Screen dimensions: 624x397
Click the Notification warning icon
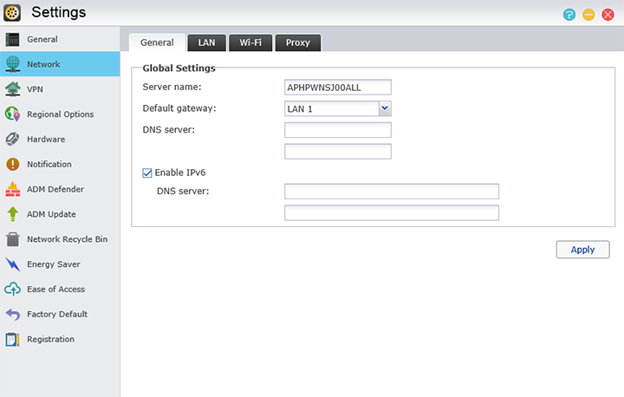pyautogui.click(x=13, y=165)
